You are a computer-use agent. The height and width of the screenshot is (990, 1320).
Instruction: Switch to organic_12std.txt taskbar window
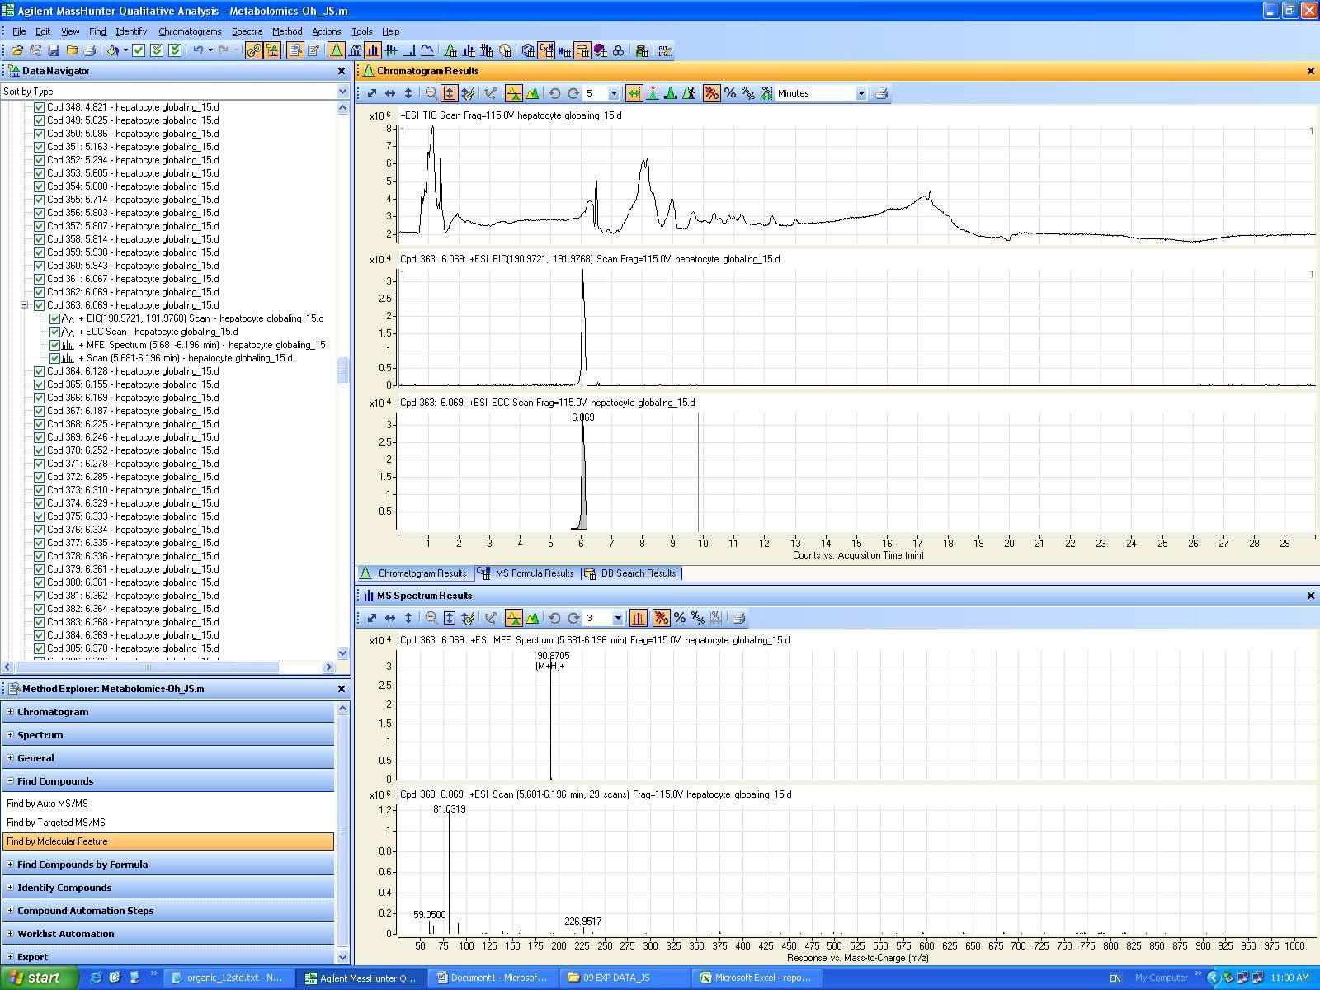point(229,978)
